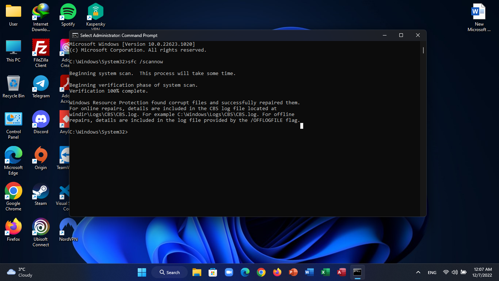
Task: Select the Control Panel desktop icon
Action: click(14, 125)
